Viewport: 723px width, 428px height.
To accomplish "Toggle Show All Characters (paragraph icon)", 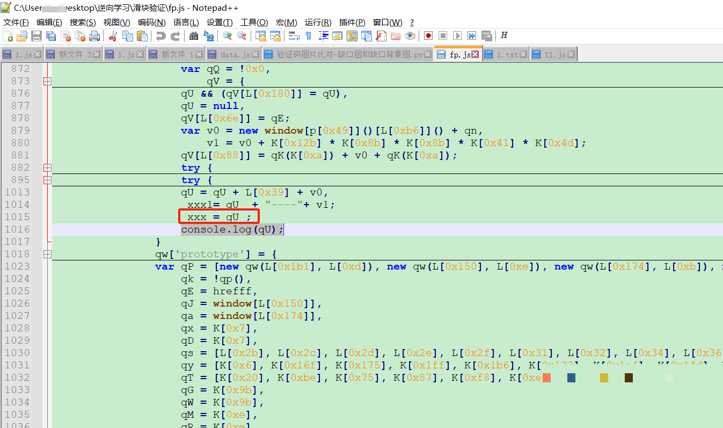I will click(309, 36).
